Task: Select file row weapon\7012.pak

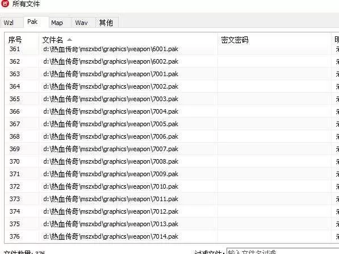Action: (171, 211)
